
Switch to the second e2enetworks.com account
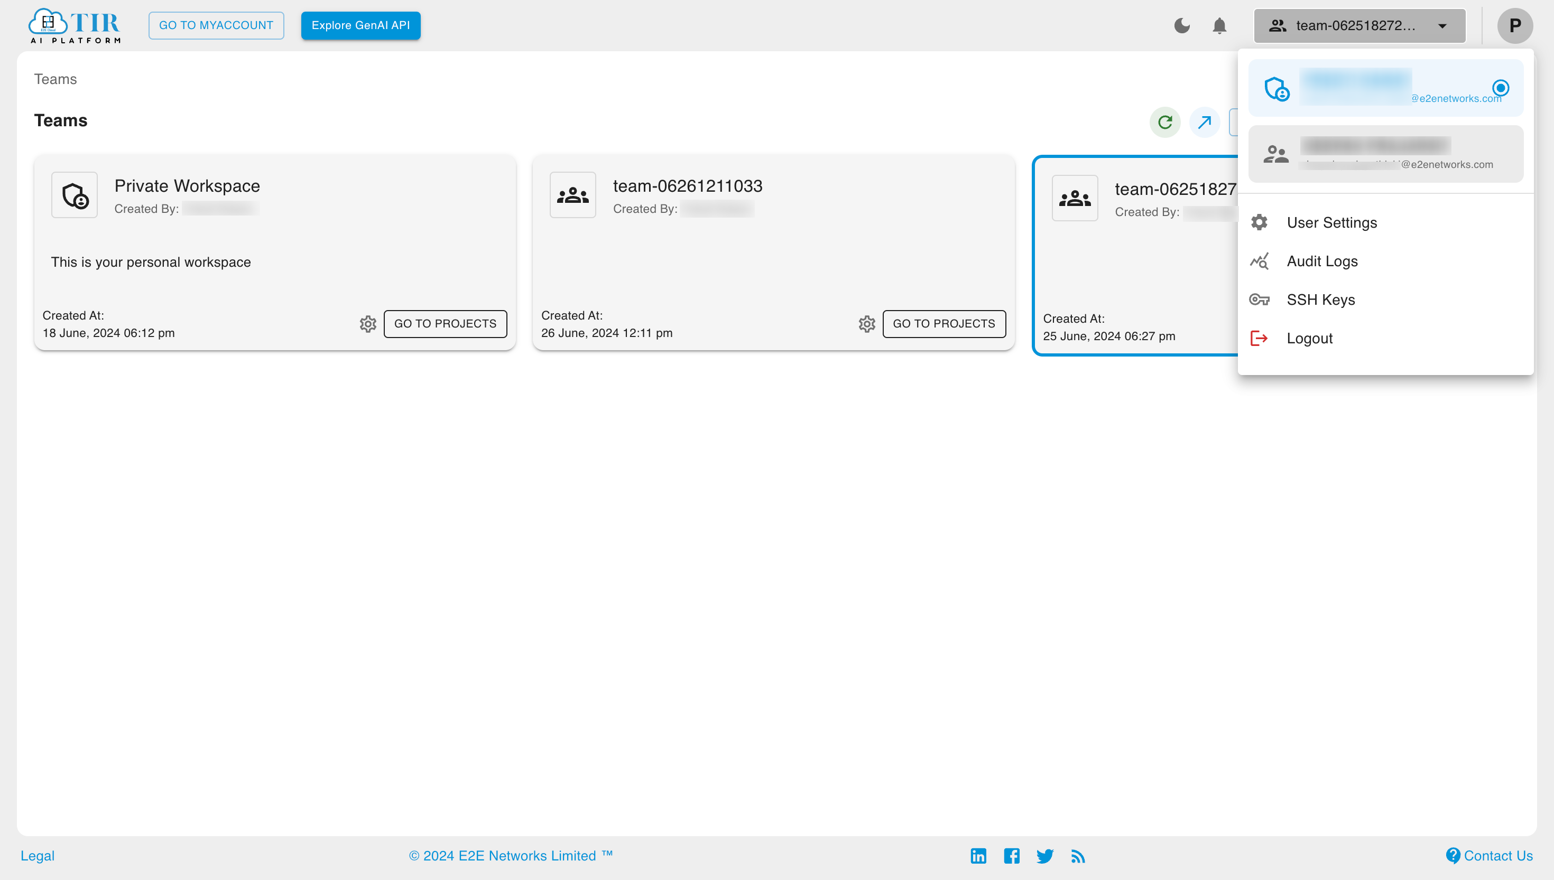click(1386, 154)
